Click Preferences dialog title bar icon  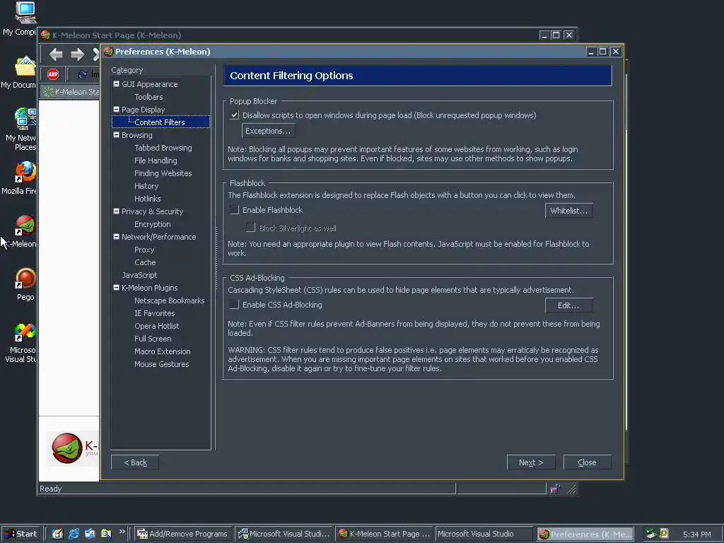point(108,51)
